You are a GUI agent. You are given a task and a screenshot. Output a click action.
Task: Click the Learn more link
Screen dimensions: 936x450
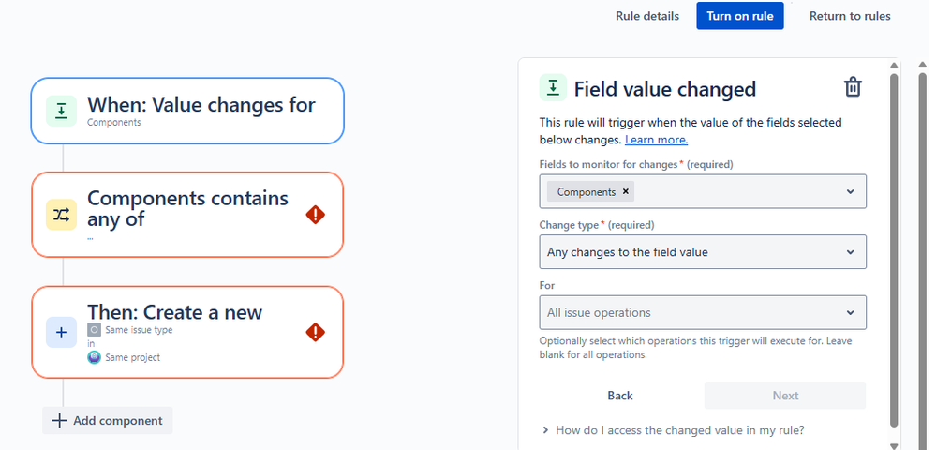(x=656, y=140)
